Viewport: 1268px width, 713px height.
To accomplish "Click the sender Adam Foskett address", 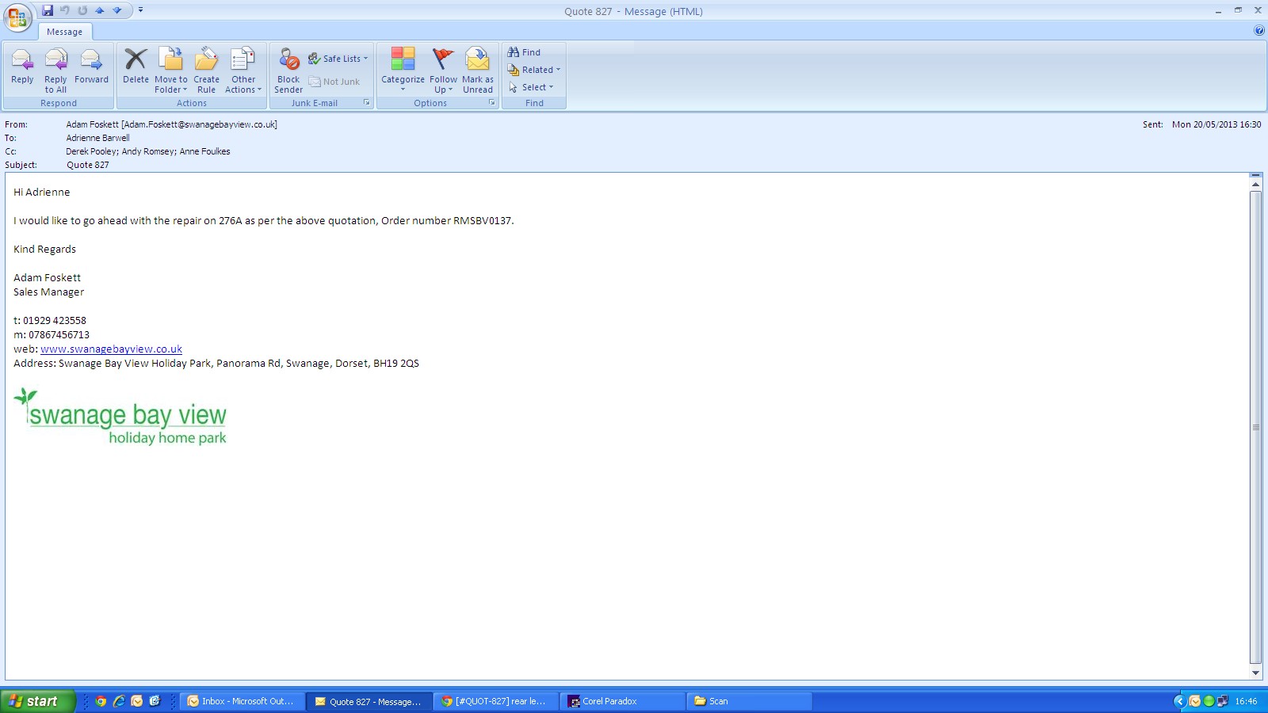I will [171, 124].
